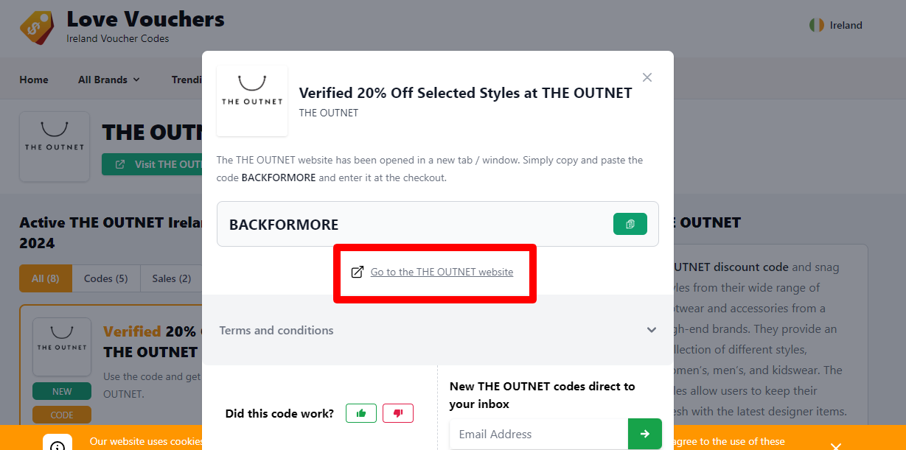Viewport: 906px width, 450px height.
Task: Click THE OUTNET logo in the modal
Action: 251,101
